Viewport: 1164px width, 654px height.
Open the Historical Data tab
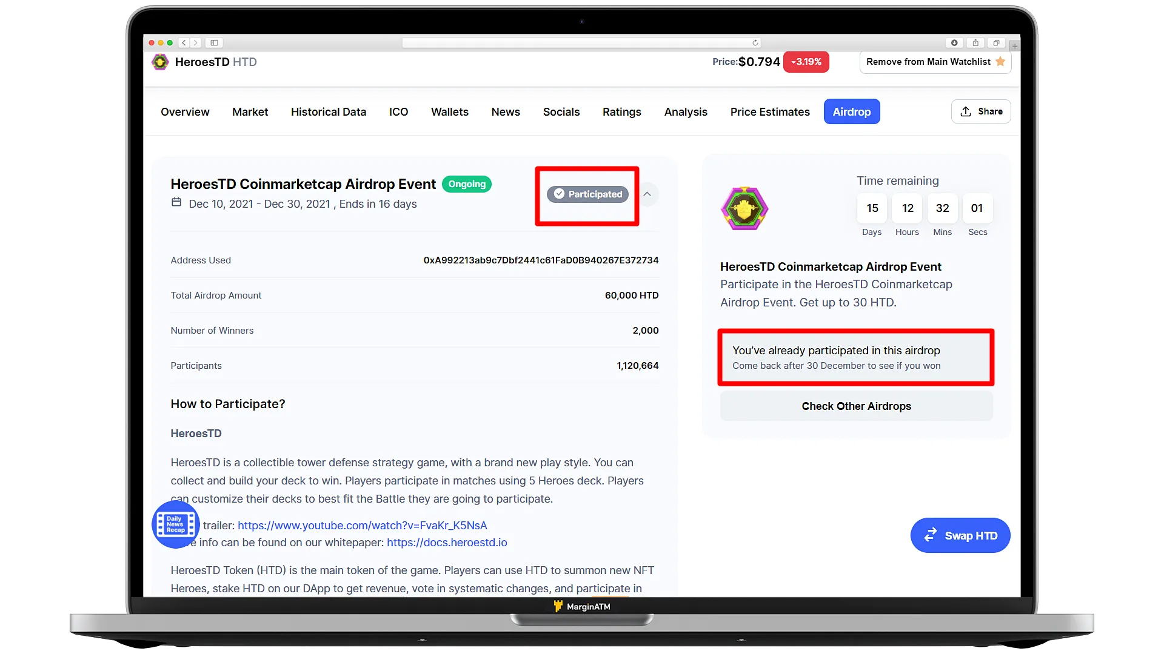pyautogui.click(x=329, y=112)
